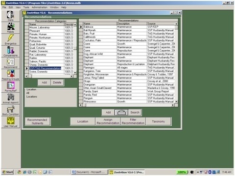Open the Tools menu
This screenshot has height=176, width=235.
point(26,7)
